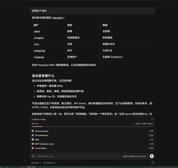Click the '8% Full' usage label
Viewport: 178px width, 168px height.
35,124
